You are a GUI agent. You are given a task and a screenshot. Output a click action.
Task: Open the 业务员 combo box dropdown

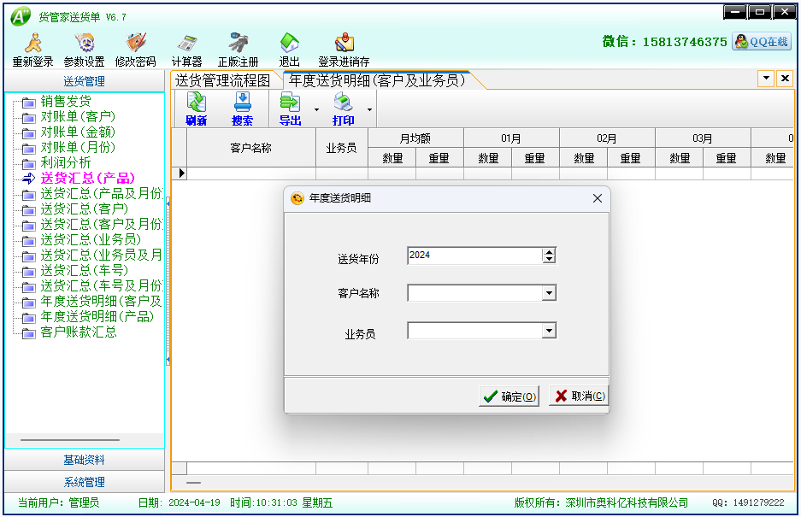549,331
